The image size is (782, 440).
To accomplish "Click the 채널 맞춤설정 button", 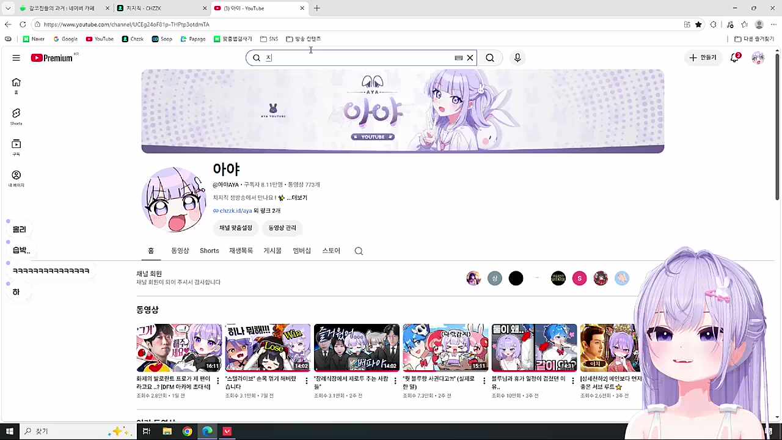I will click(x=236, y=227).
